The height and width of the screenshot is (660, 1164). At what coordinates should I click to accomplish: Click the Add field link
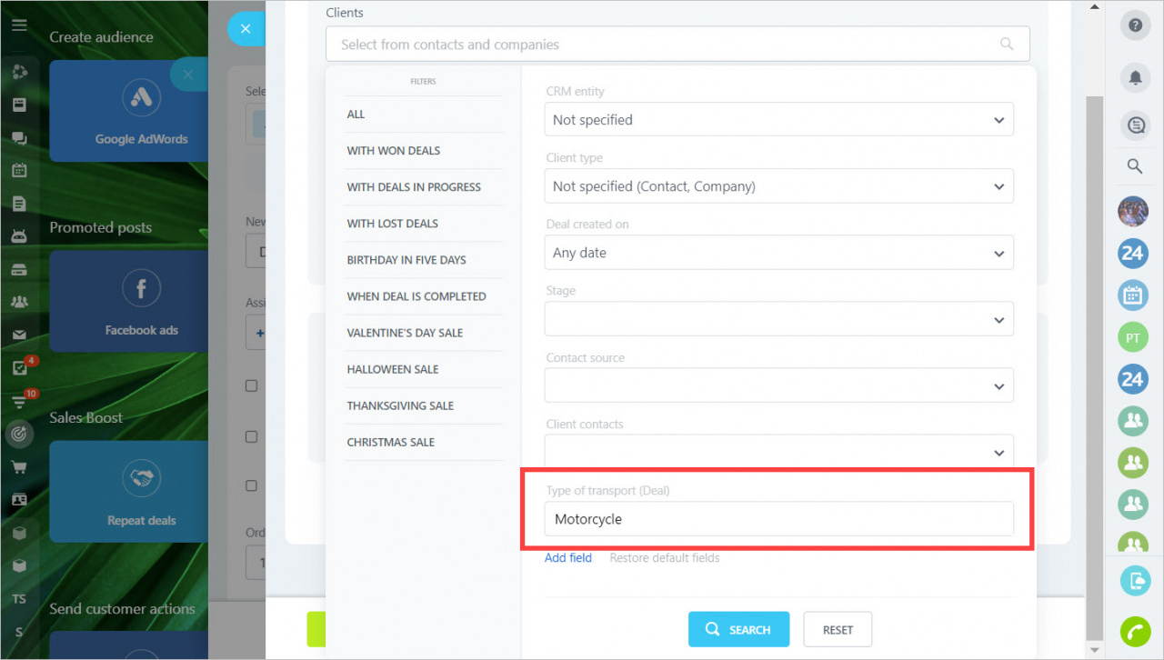coord(568,558)
